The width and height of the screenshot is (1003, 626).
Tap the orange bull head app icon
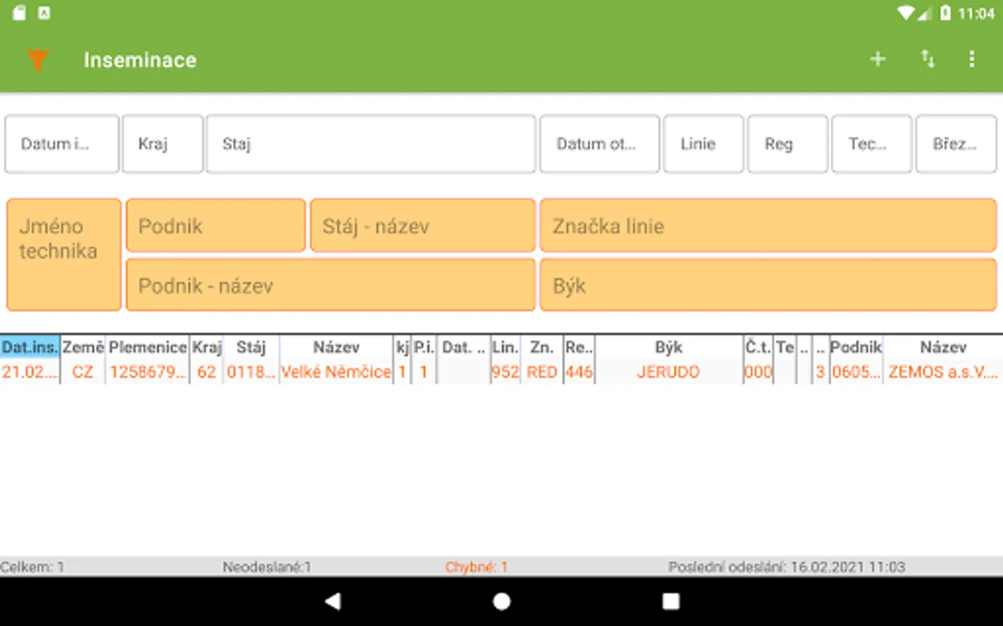[x=38, y=59]
